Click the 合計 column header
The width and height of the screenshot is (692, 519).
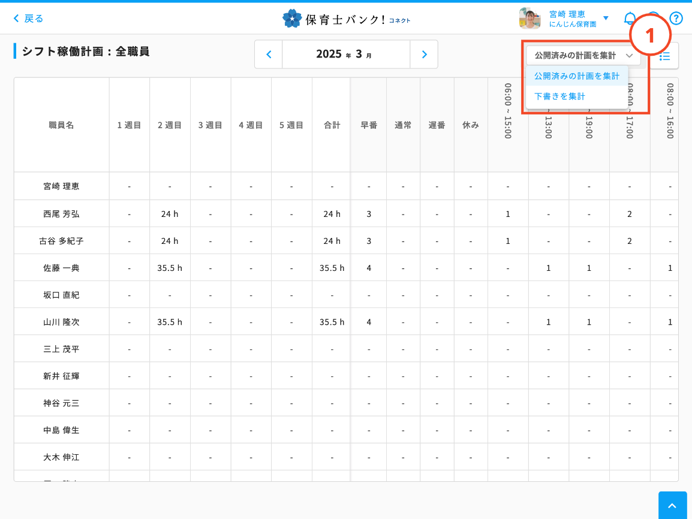[x=332, y=125]
